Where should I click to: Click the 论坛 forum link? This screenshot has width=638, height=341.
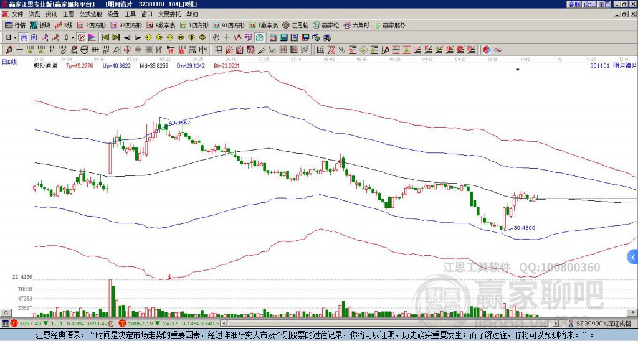589,4
